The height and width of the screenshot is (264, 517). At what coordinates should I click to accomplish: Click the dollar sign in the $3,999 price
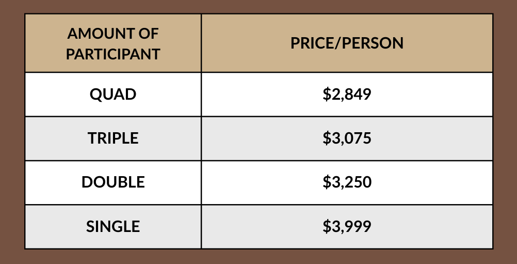tap(327, 226)
